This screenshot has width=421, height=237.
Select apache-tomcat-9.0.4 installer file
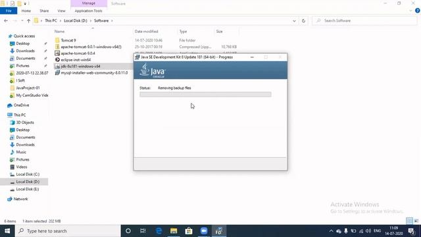pos(78,53)
